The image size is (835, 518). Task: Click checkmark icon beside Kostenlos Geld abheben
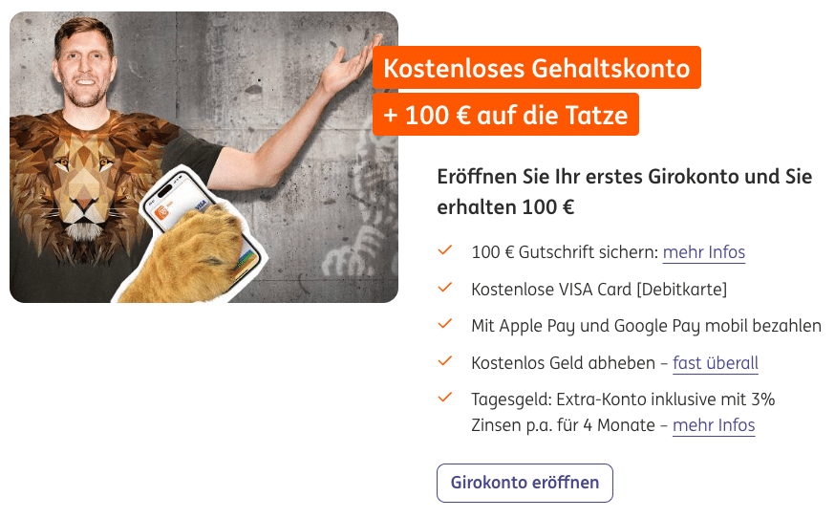444,361
